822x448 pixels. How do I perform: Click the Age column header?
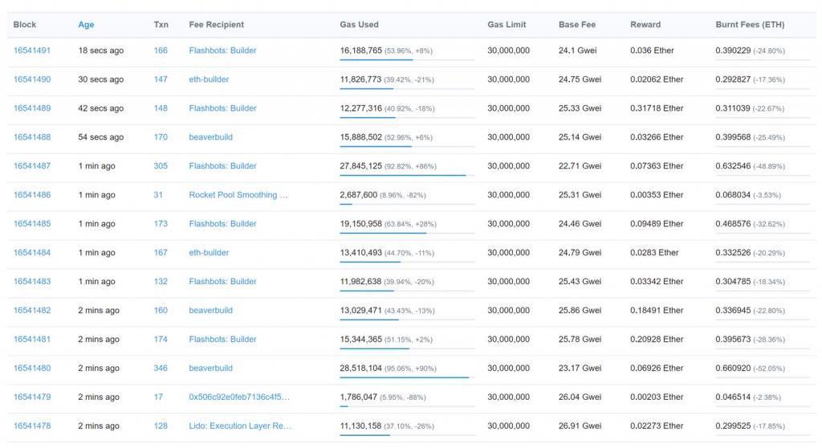86,25
